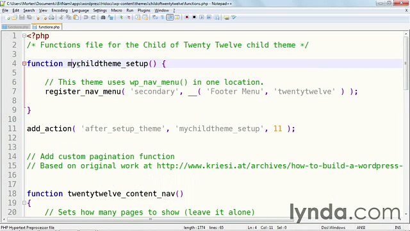
Task: Toggle the Show All Characters icon
Action: click(x=162, y=17)
